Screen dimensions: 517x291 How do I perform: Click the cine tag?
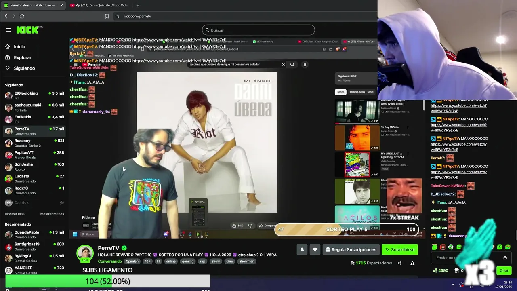click(229, 261)
